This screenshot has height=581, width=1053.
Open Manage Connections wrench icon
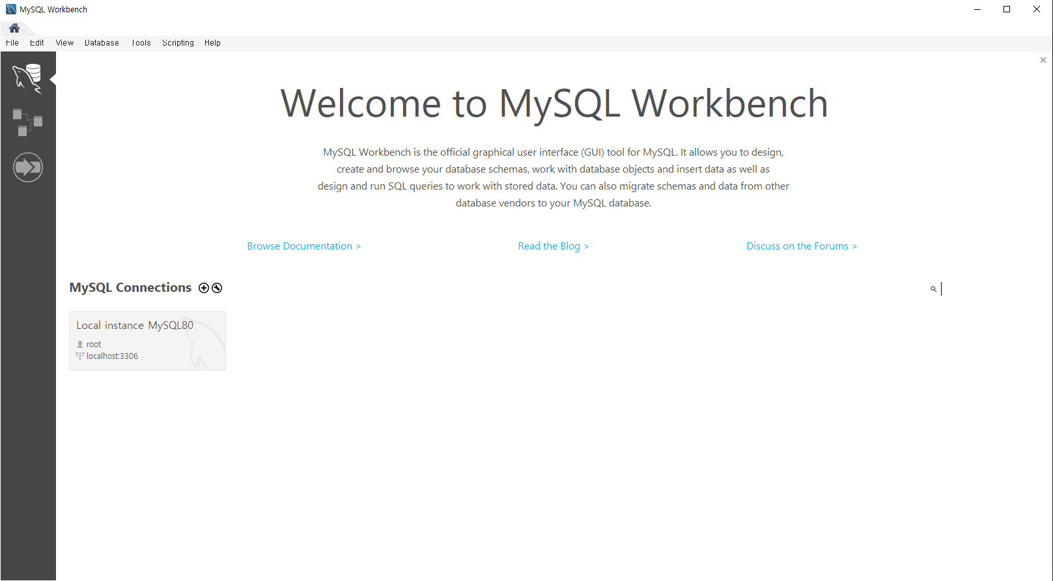(217, 288)
